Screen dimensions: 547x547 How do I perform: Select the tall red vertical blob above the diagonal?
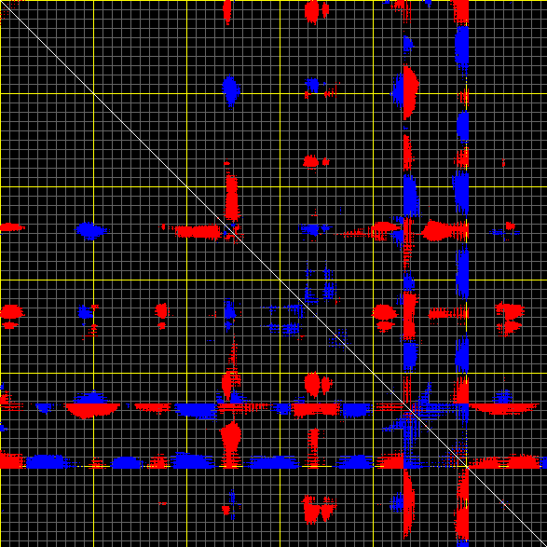point(231,198)
